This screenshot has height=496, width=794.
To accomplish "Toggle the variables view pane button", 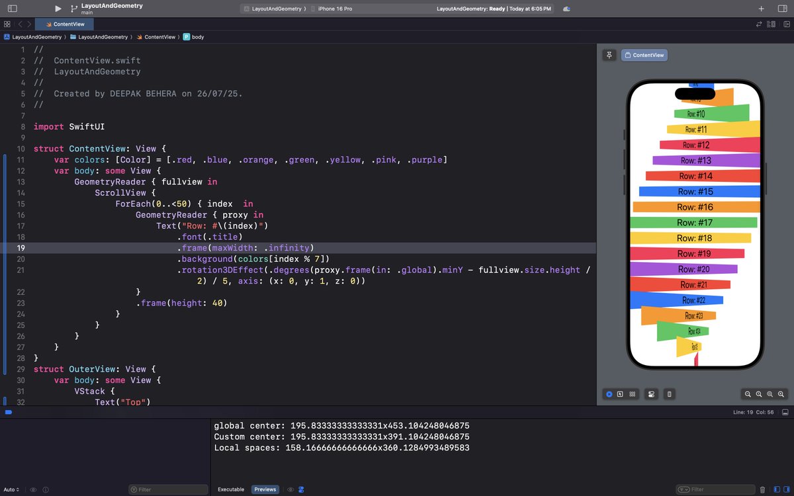I will pyautogui.click(x=777, y=489).
